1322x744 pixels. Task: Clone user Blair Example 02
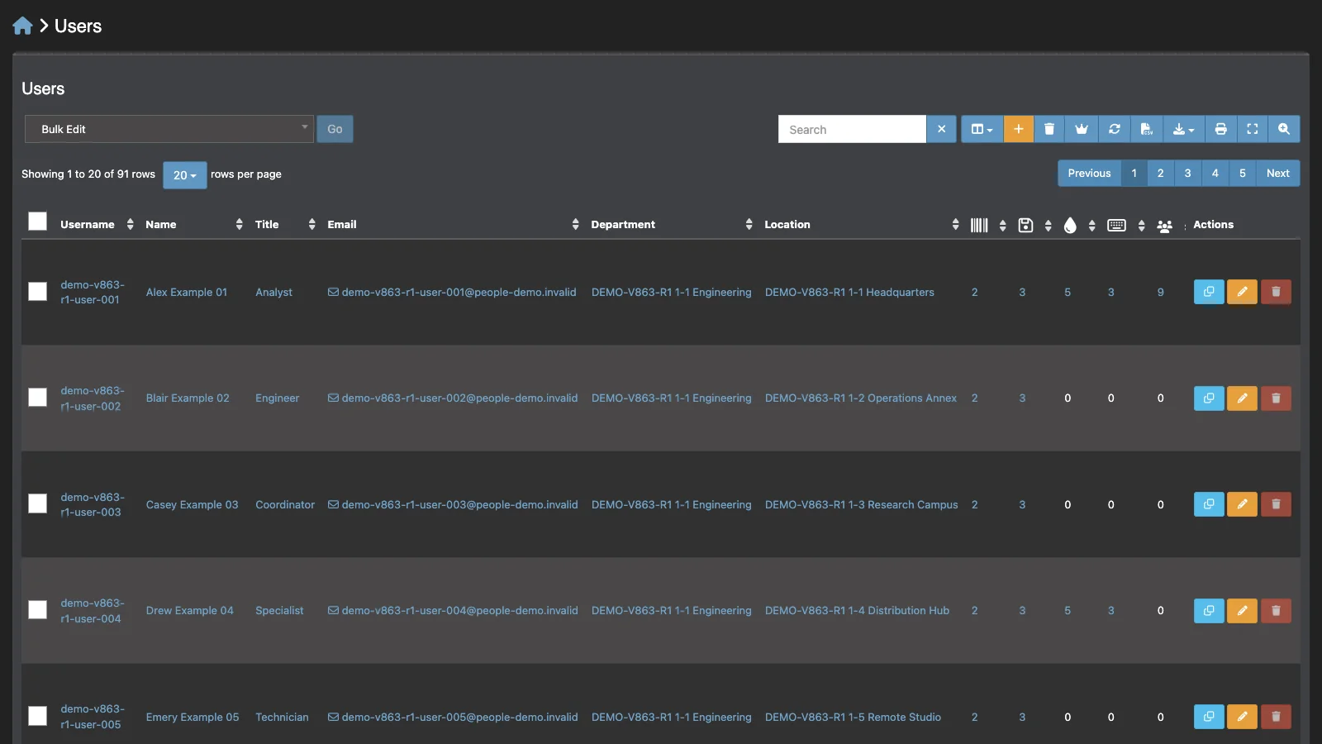point(1209,398)
